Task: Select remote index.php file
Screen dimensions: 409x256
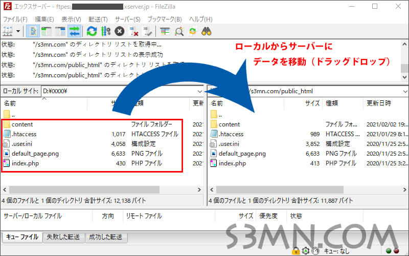Action: coord(228,163)
